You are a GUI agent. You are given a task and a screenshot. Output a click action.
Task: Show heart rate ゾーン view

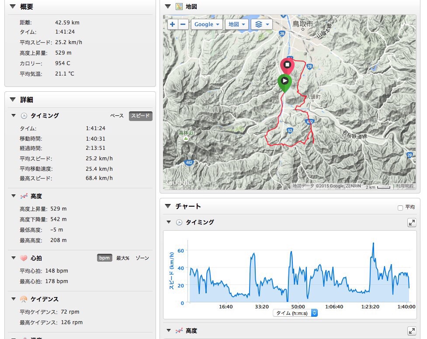(x=142, y=258)
